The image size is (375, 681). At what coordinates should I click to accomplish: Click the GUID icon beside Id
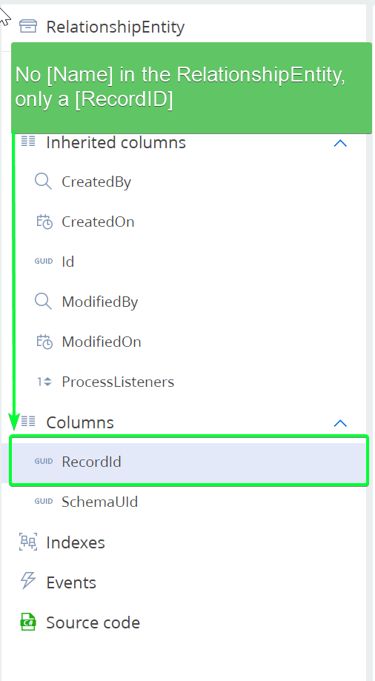click(44, 261)
